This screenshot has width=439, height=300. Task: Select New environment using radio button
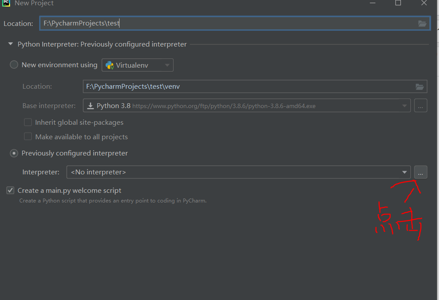(x=14, y=65)
